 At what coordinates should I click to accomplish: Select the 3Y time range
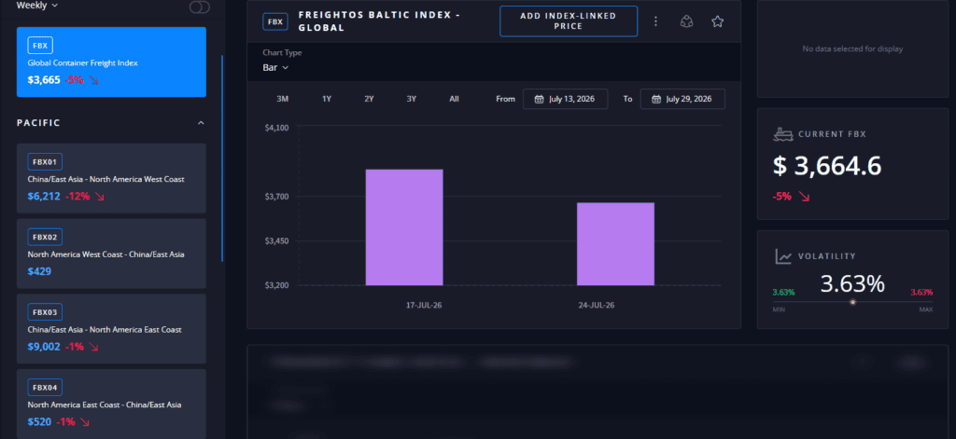click(x=412, y=99)
